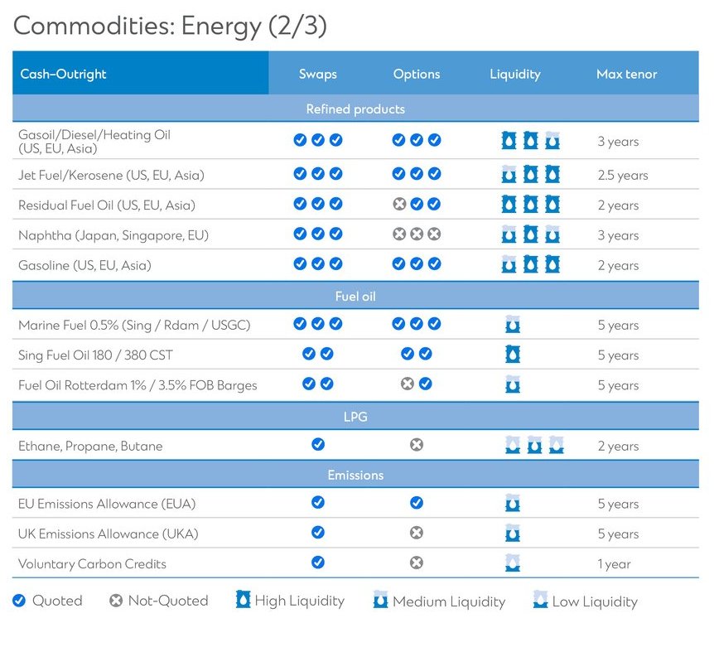
Task: Select the Max tenor column header
Action: (626, 74)
